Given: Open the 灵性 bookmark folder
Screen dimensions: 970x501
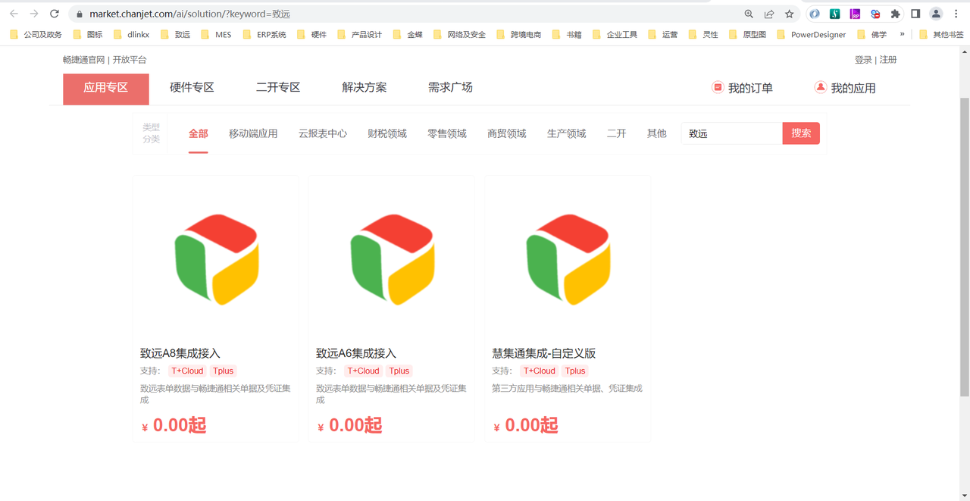Looking at the screenshot, I should 702,34.
